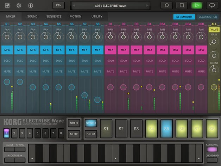Click the SOLO button beside pattern pads

74,123
